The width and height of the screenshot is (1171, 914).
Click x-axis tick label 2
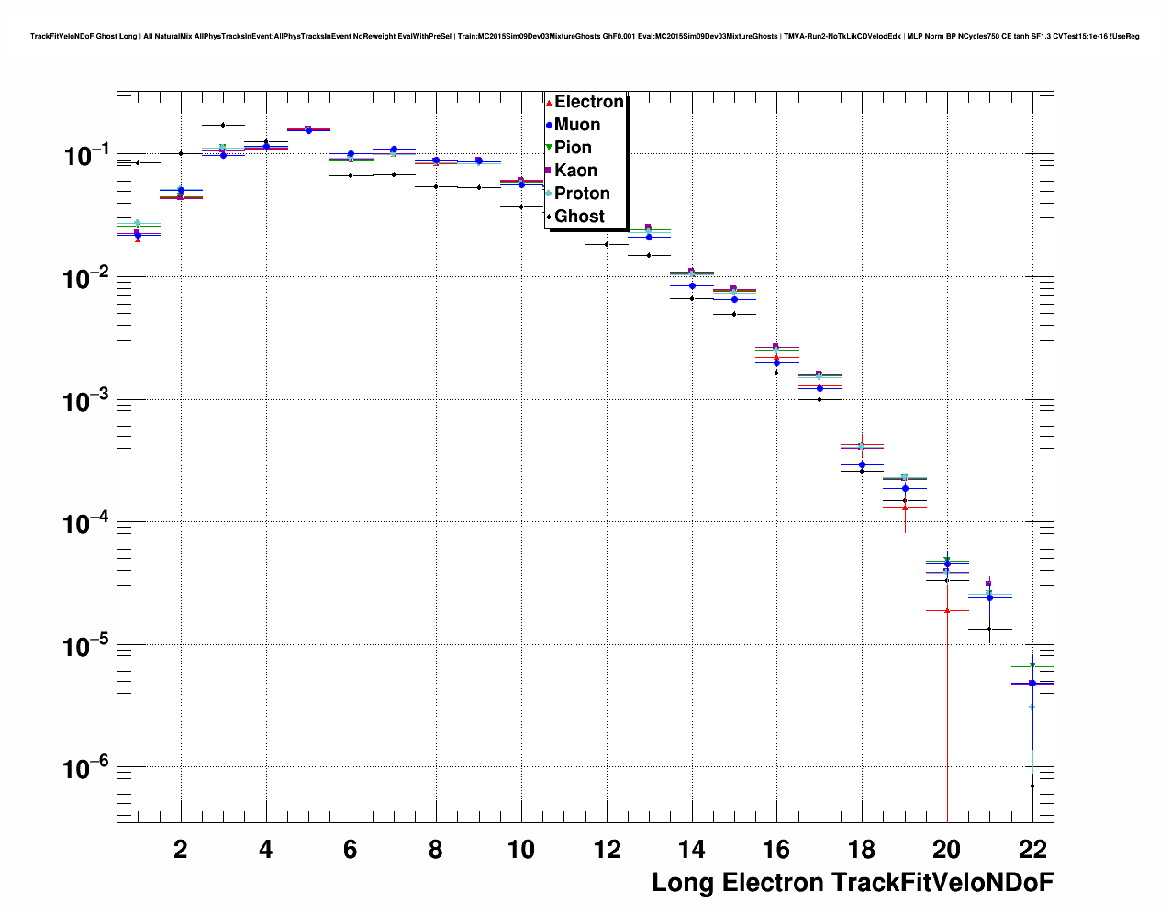pyautogui.click(x=181, y=849)
